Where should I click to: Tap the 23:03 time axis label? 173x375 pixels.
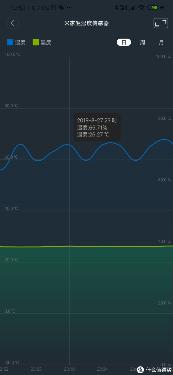(36, 369)
